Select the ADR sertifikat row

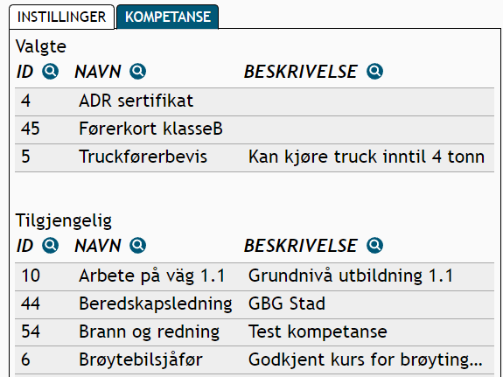pyautogui.click(x=255, y=101)
